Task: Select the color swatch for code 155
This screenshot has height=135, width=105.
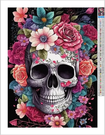Action: click(101, 23)
